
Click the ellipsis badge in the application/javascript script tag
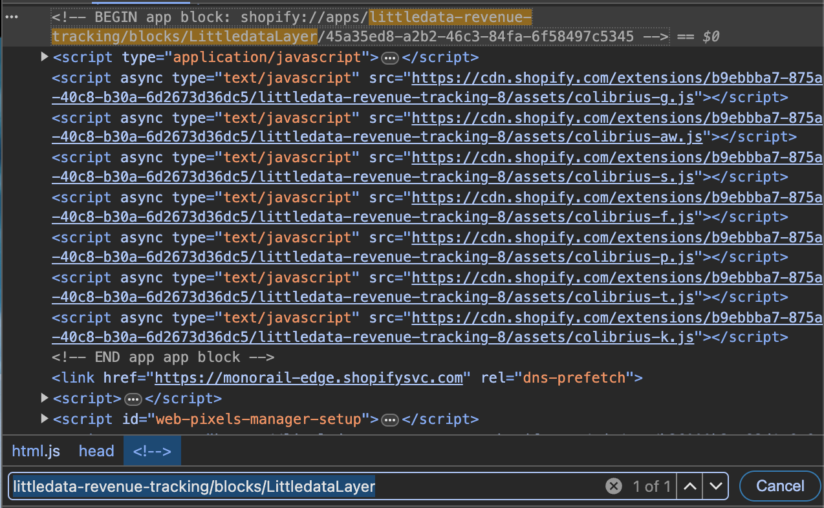tap(389, 58)
